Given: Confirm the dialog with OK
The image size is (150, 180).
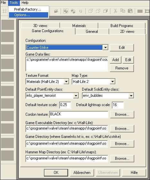Looking at the screenshot, I should click(x=56, y=173).
